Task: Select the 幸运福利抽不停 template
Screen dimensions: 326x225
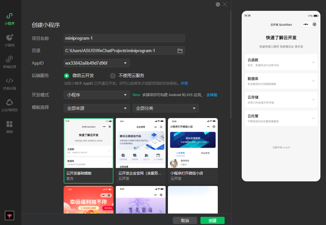Action: click(x=89, y=200)
